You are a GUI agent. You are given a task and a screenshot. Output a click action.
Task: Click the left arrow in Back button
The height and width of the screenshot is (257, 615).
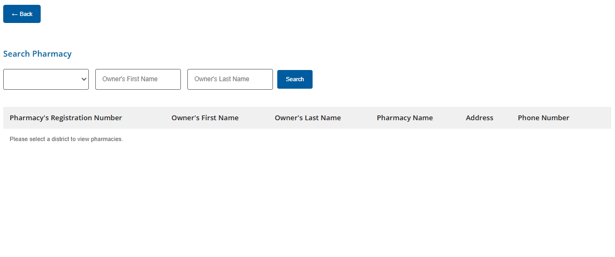[x=14, y=14]
